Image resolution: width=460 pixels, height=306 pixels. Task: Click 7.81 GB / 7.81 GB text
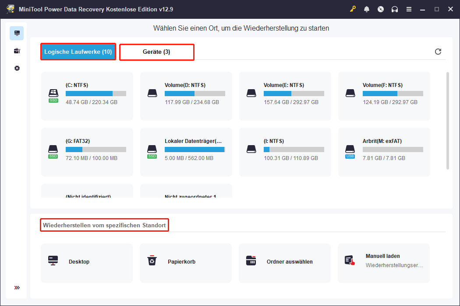[x=384, y=158]
